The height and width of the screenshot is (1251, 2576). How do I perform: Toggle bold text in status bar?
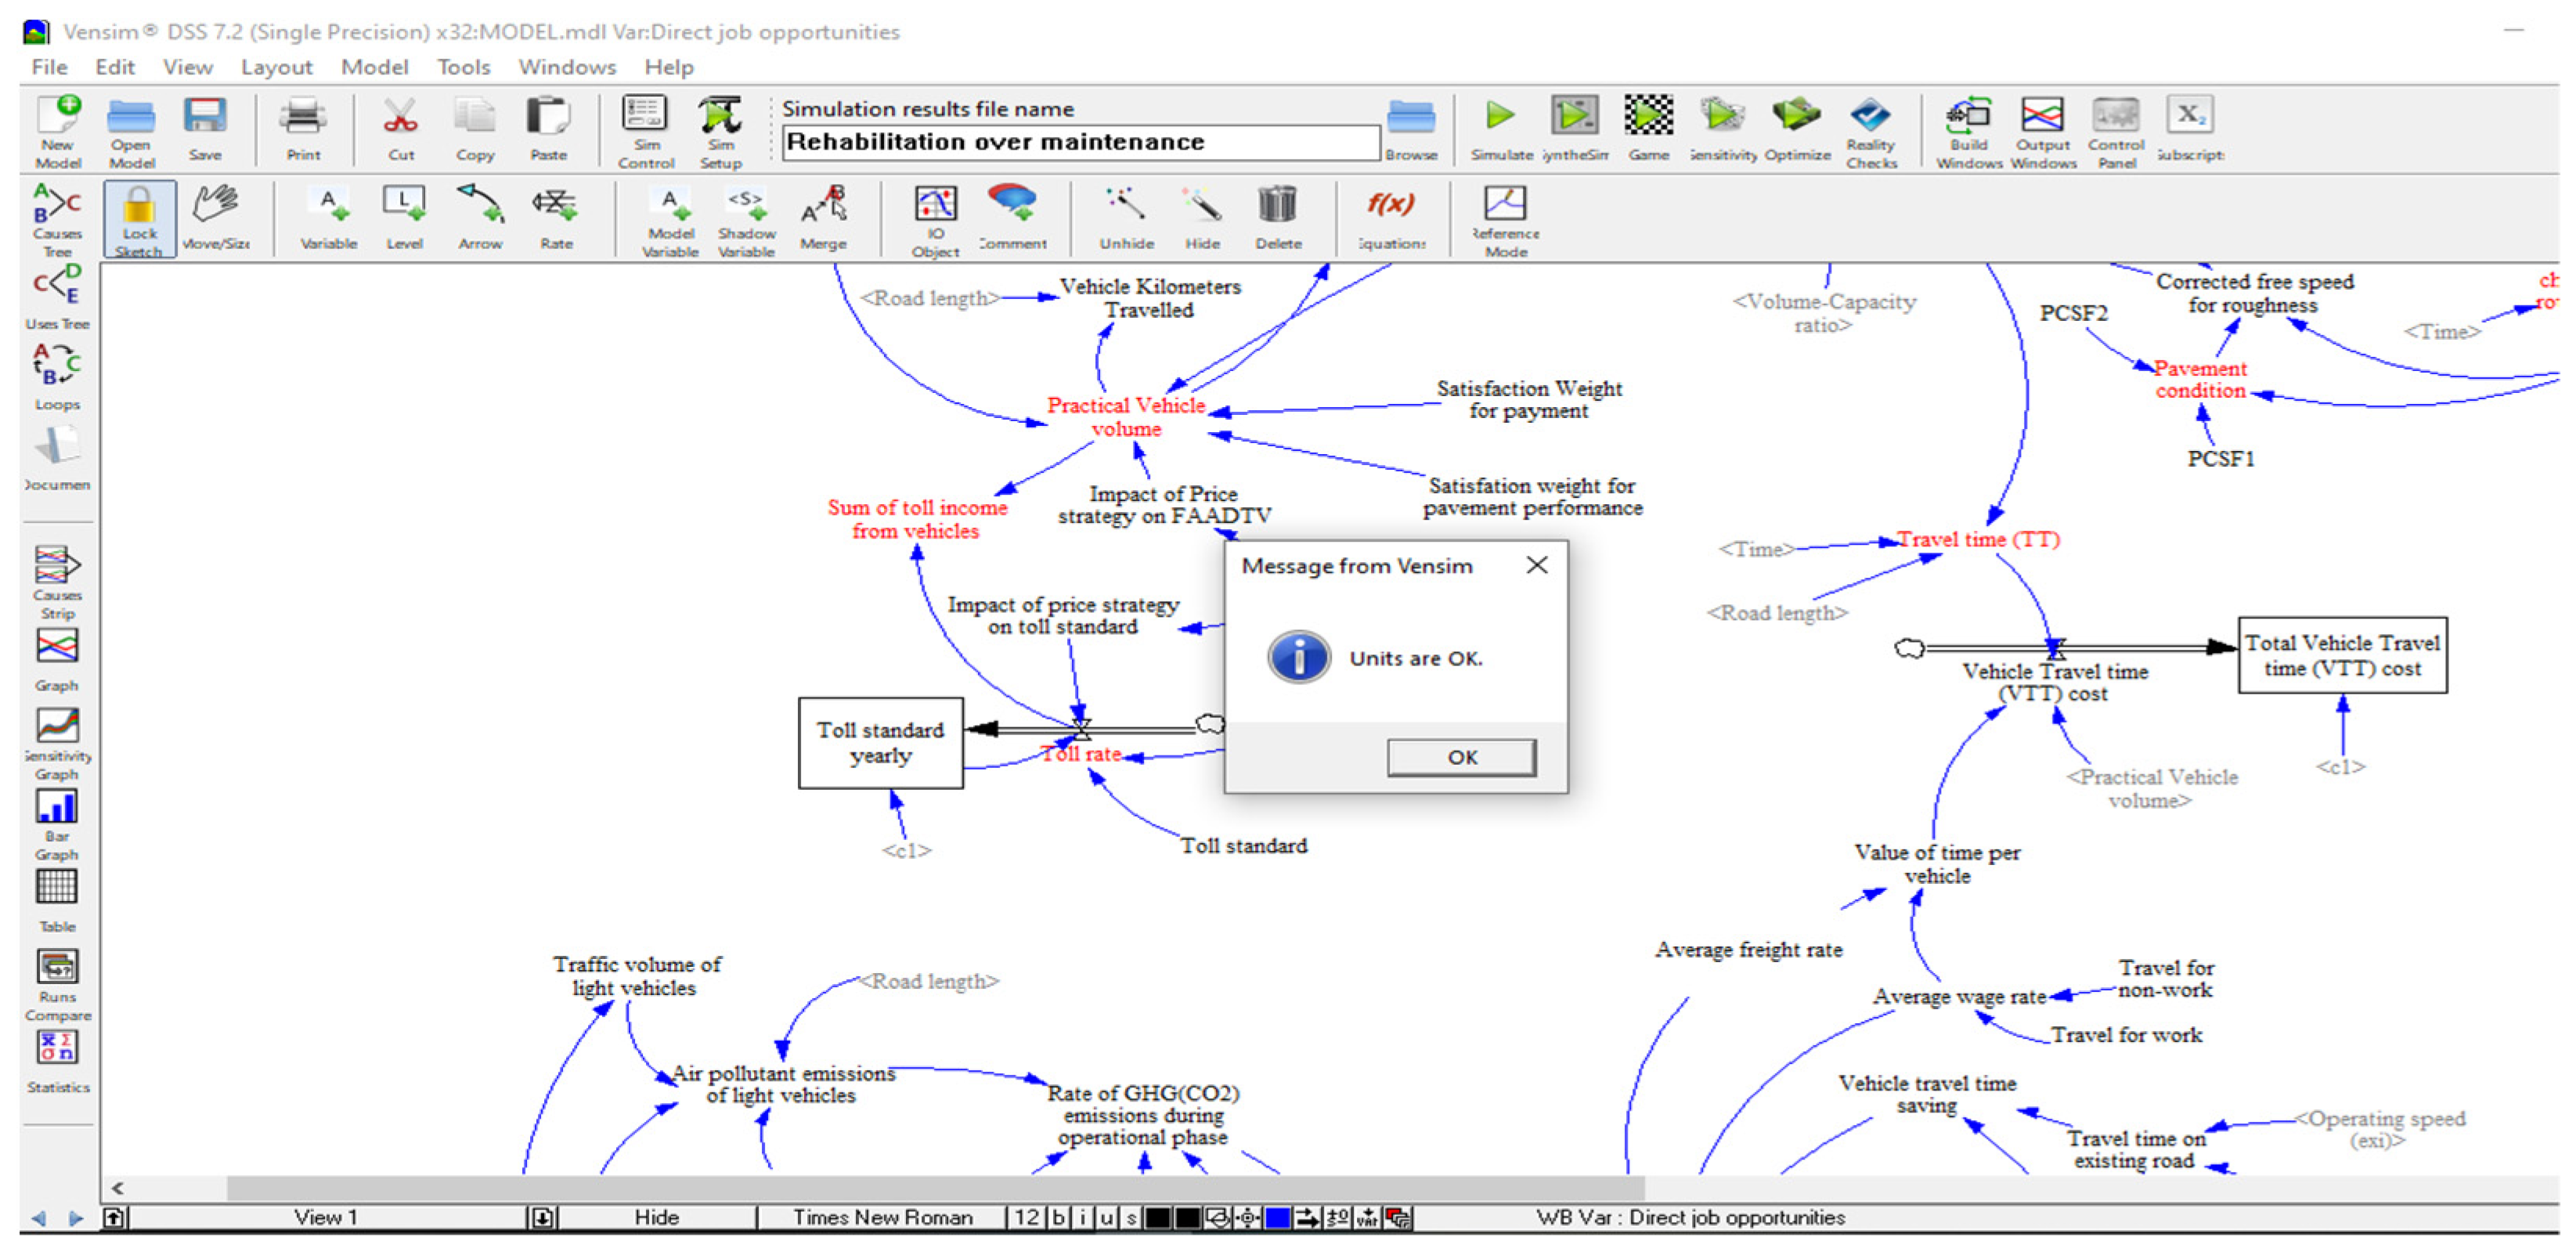pyautogui.click(x=1058, y=1217)
